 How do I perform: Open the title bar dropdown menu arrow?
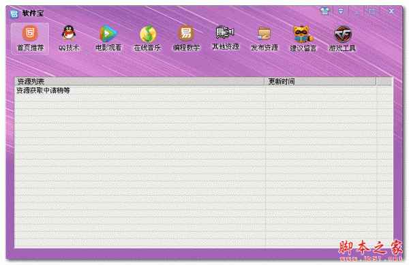(341, 11)
